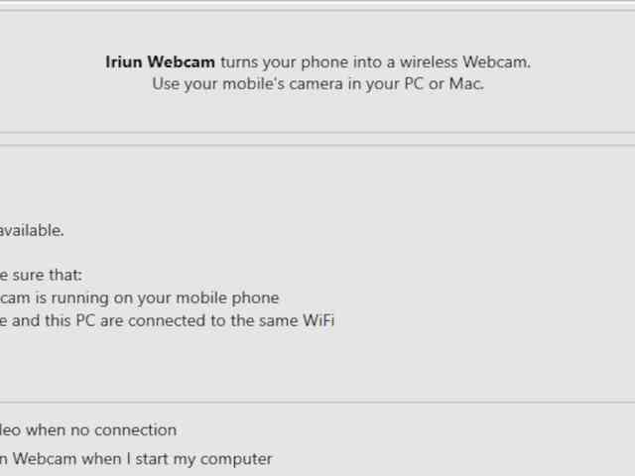Image resolution: width=635 pixels, height=476 pixels.
Task: Click the word 'Mac.' in the tagline
Action: click(x=466, y=83)
